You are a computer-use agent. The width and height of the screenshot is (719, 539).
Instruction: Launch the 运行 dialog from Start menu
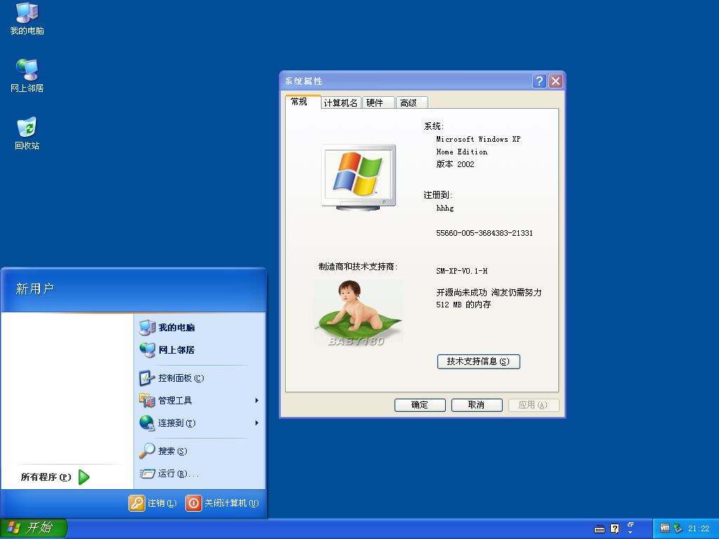(x=199, y=474)
